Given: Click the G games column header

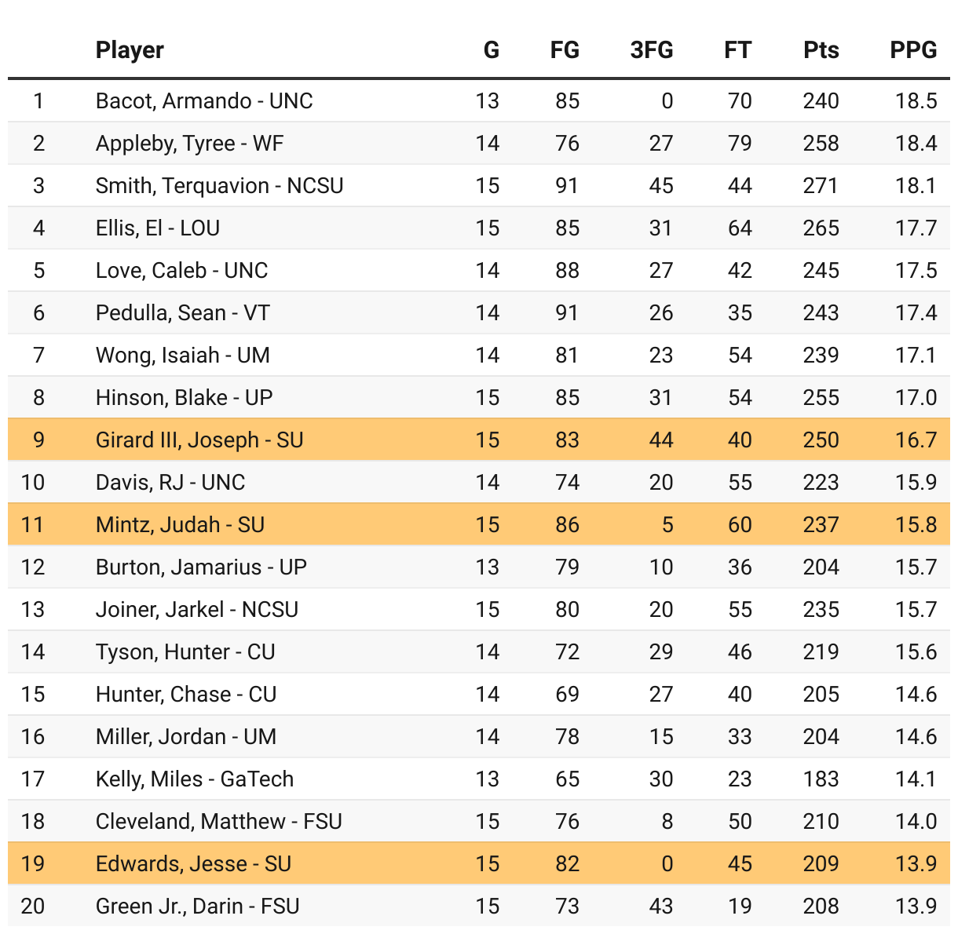Looking at the screenshot, I should click(491, 50).
